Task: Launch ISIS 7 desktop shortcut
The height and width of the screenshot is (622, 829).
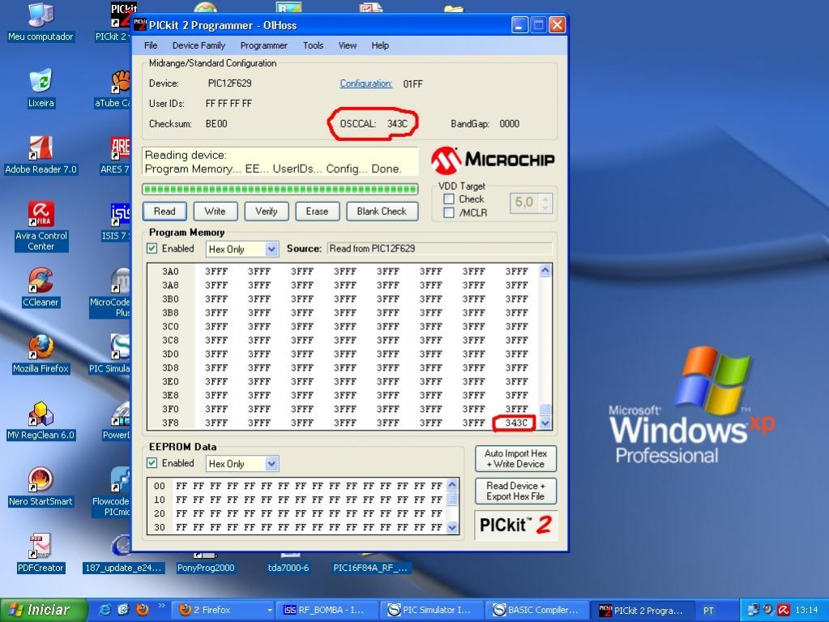Action: (117, 221)
